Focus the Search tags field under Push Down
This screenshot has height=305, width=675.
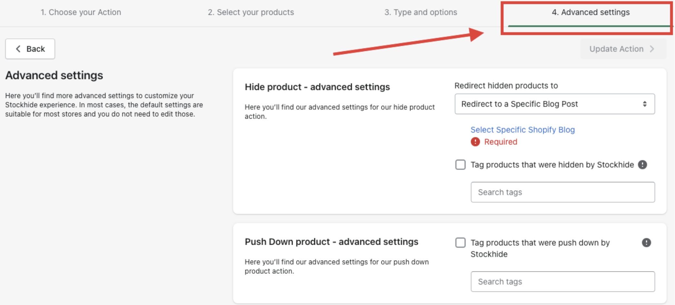click(x=562, y=281)
